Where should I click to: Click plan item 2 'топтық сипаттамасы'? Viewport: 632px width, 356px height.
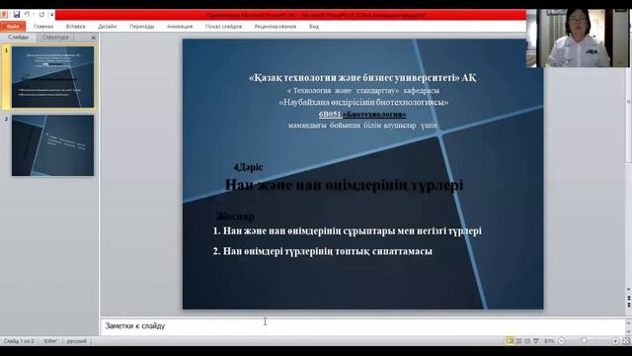[323, 251]
